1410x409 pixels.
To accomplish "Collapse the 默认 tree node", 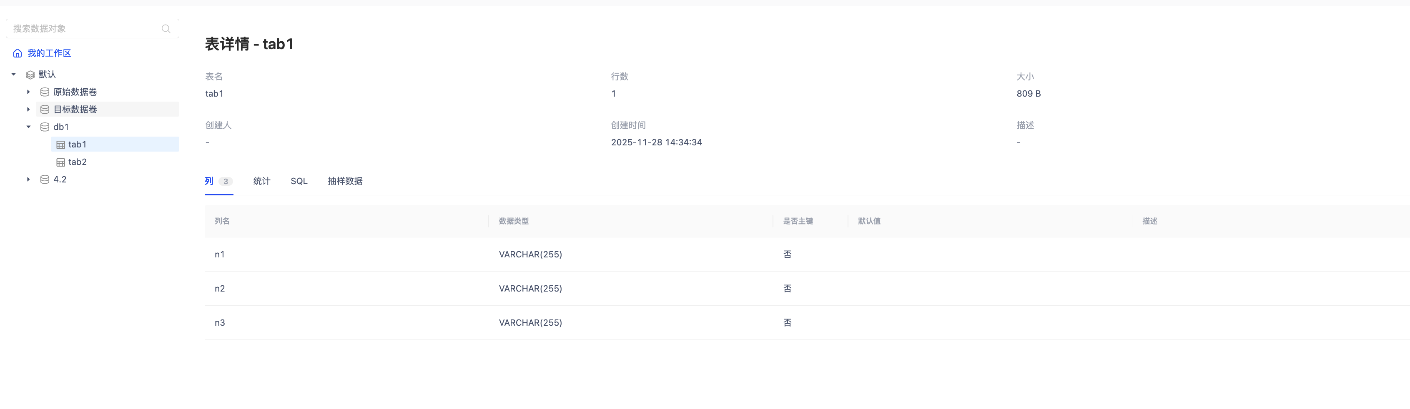I will (x=14, y=75).
